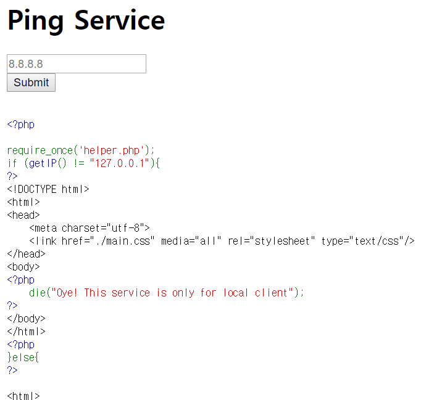The height and width of the screenshot is (400, 442).
Task: Click the Submit button
Action: [x=31, y=83]
